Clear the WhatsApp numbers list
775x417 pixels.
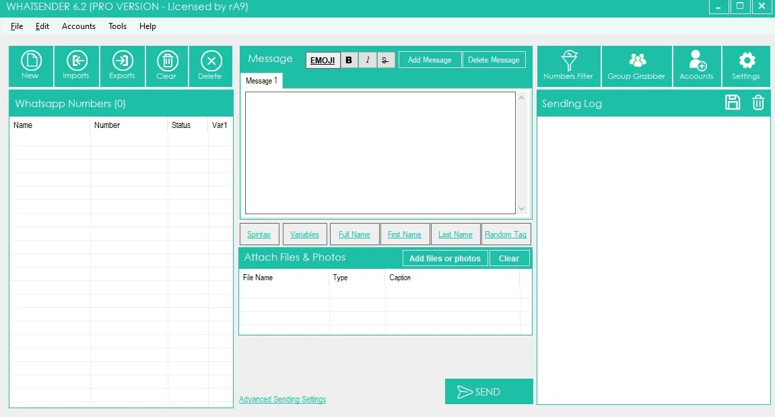(167, 66)
